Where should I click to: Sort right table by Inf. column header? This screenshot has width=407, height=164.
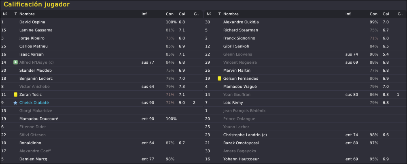348,14
